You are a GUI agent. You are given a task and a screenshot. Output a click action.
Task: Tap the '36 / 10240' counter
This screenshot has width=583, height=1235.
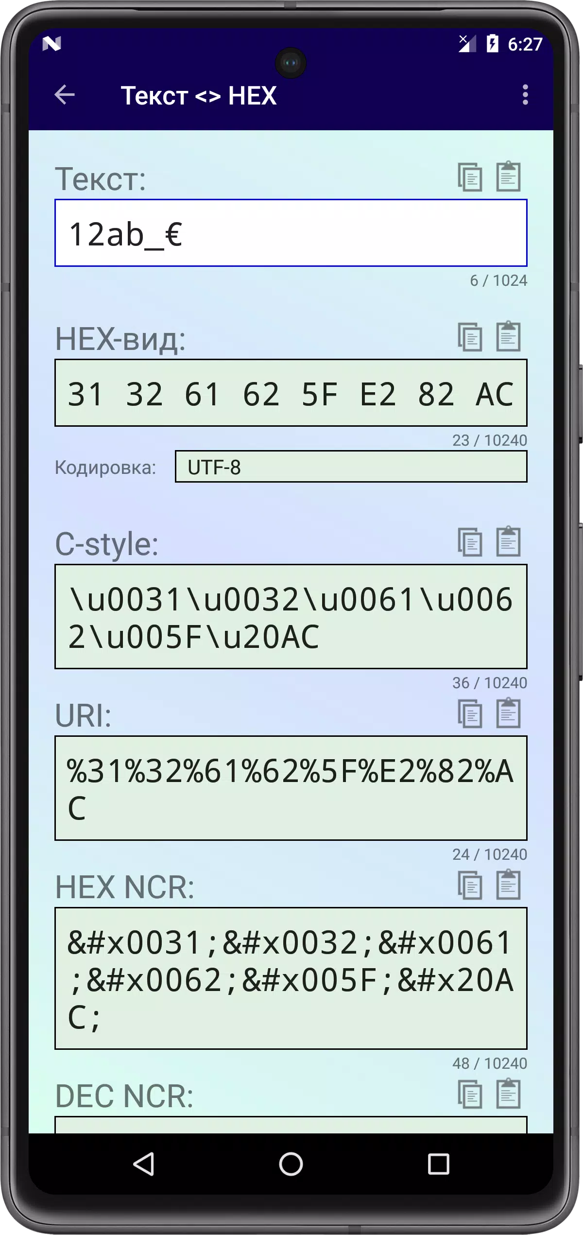click(490, 683)
